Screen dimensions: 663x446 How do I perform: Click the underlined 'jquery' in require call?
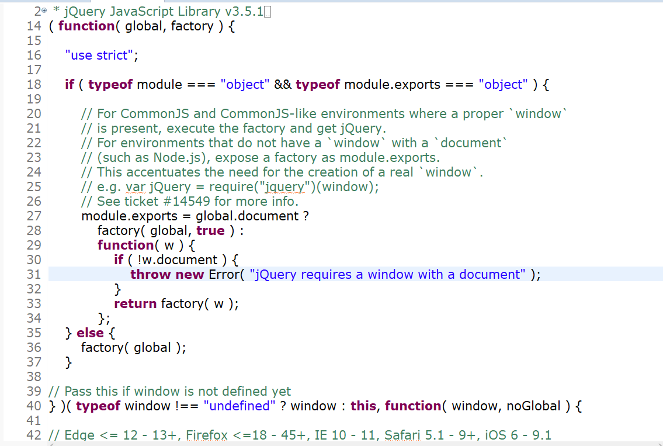coord(284,187)
